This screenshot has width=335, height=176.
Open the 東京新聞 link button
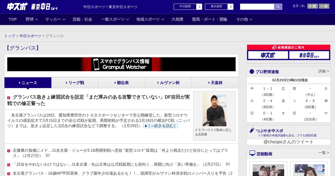tap(216, 7)
